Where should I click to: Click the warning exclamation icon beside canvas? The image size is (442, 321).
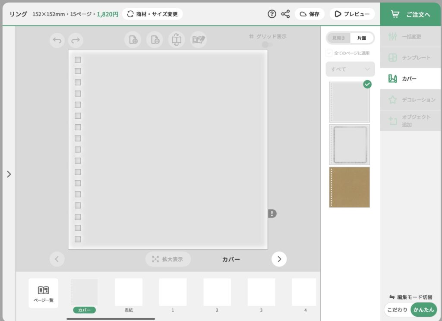tap(272, 213)
